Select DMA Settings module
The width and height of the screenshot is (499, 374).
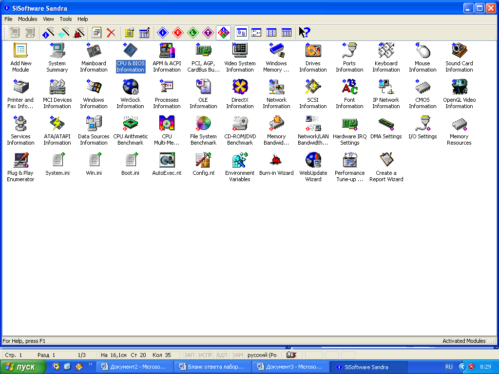click(386, 128)
